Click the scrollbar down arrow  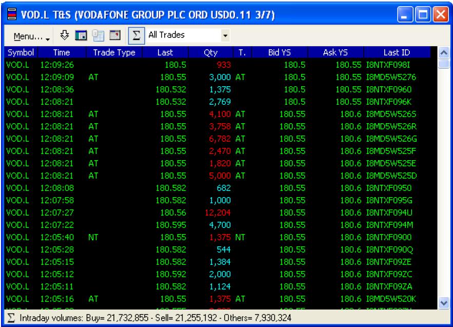[444, 304]
